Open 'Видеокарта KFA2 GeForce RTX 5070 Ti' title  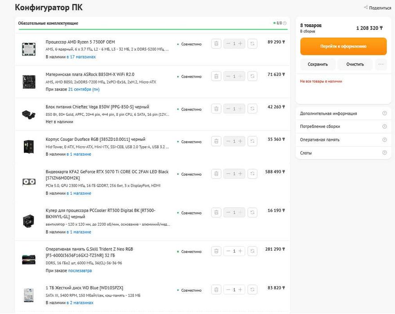coord(107,175)
